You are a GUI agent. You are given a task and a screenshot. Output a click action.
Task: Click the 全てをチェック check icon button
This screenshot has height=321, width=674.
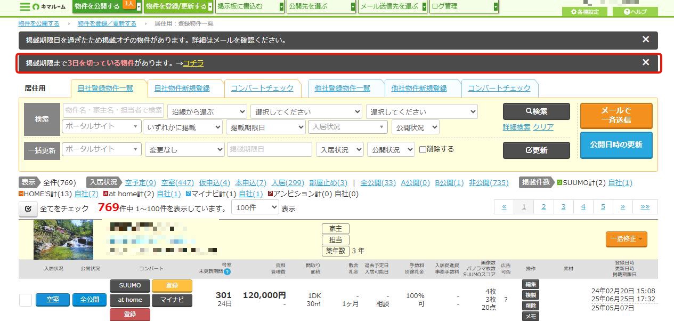coord(28,208)
